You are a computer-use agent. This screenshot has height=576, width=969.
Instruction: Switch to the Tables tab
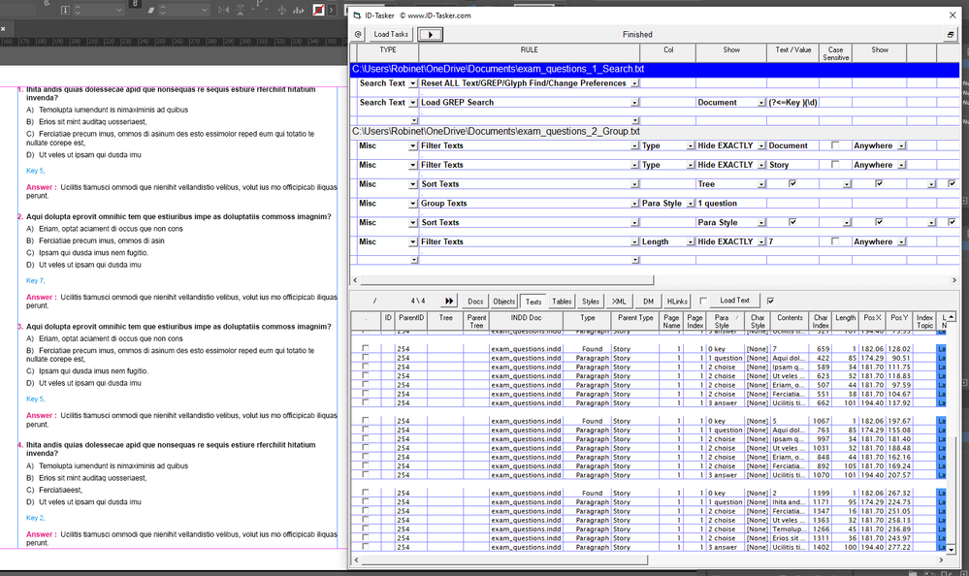click(562, 302)
